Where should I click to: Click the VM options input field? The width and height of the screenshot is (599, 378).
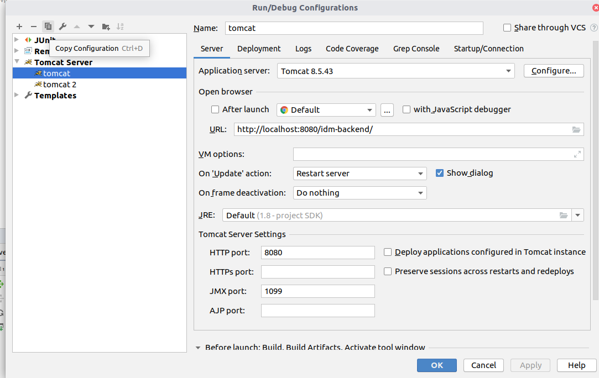(x=438, y=154)
